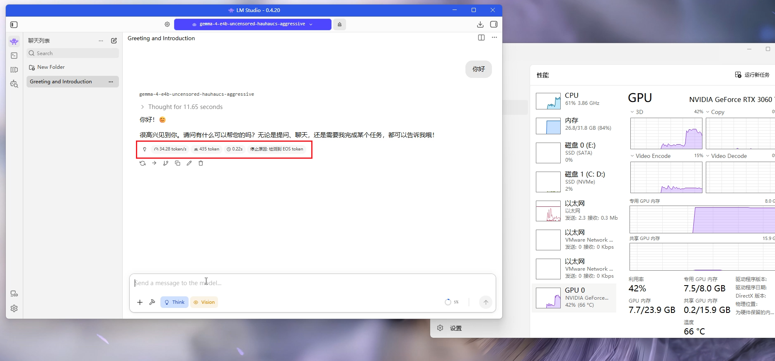Select GPU 0 in Task Manager performance list
The width and height of the screenshot is (775, 361).
(x=574, y=298)
